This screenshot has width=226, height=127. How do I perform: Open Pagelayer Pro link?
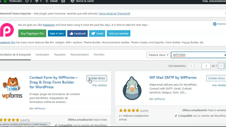(x=7, y=42)
